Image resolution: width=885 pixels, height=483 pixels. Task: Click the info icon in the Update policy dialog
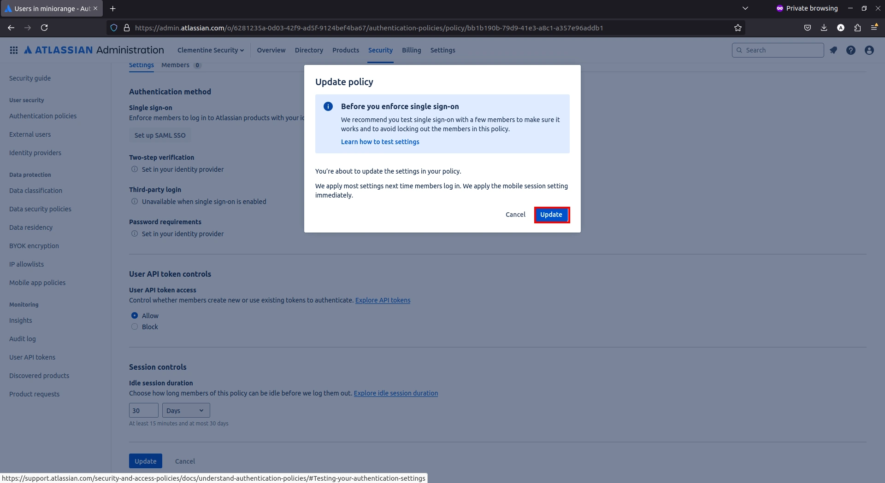click(328, 106)
